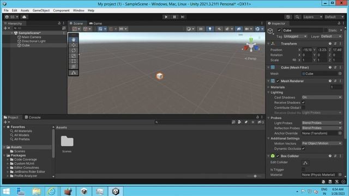Open the GameObject menu

coord(41,10)
